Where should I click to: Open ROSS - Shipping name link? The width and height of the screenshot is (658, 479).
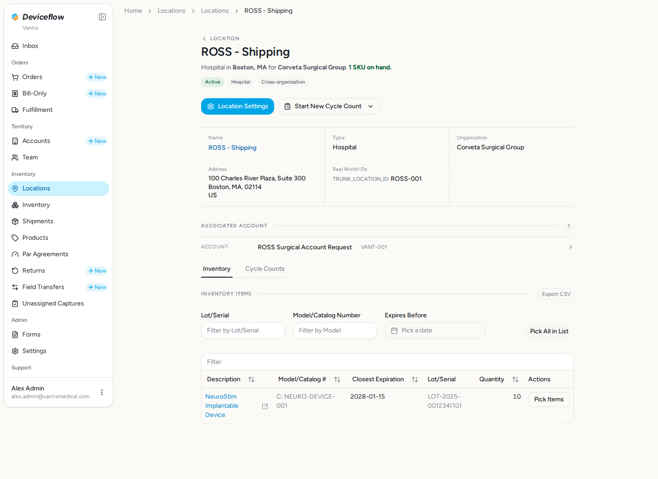(232, 147)
